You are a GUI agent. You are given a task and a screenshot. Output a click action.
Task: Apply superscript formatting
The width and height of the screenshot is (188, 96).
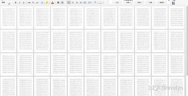click(37, 3)
